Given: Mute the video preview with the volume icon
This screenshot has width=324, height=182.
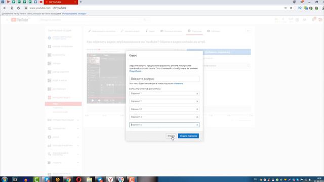Looking at the screenshot, I should tap(99, 101).
